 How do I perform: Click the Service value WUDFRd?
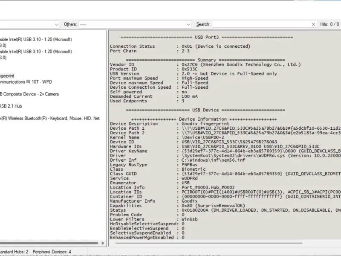click(x=189, y=178)
